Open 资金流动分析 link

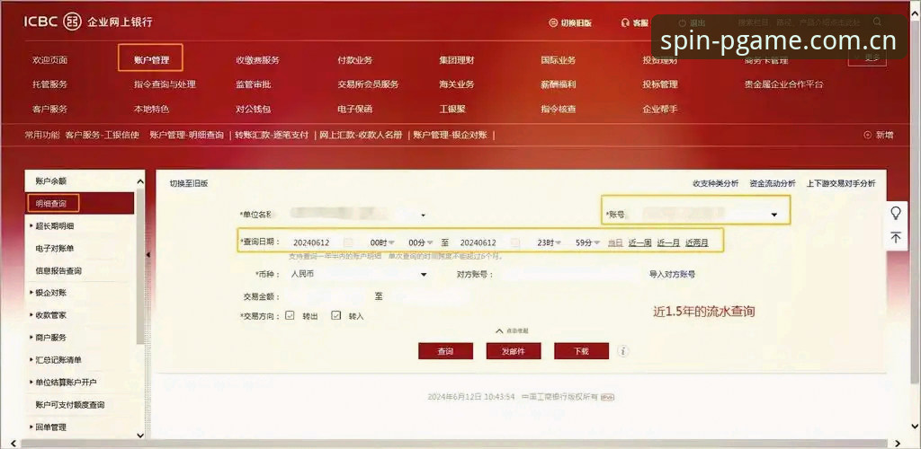[x=773, y=183]
